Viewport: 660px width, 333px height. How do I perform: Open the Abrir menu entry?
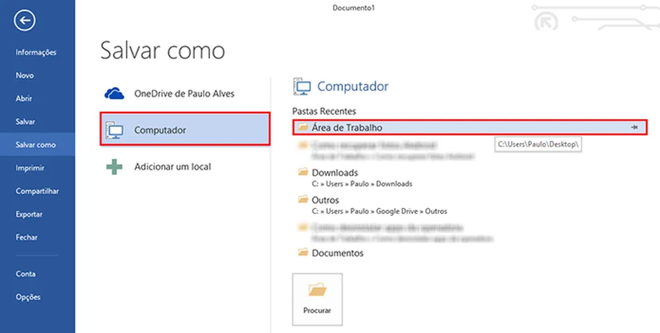[x=24, y=99]
